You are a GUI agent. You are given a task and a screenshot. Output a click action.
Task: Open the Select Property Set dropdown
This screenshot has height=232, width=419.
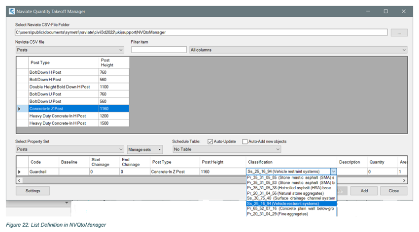click(x=70, y=149)
